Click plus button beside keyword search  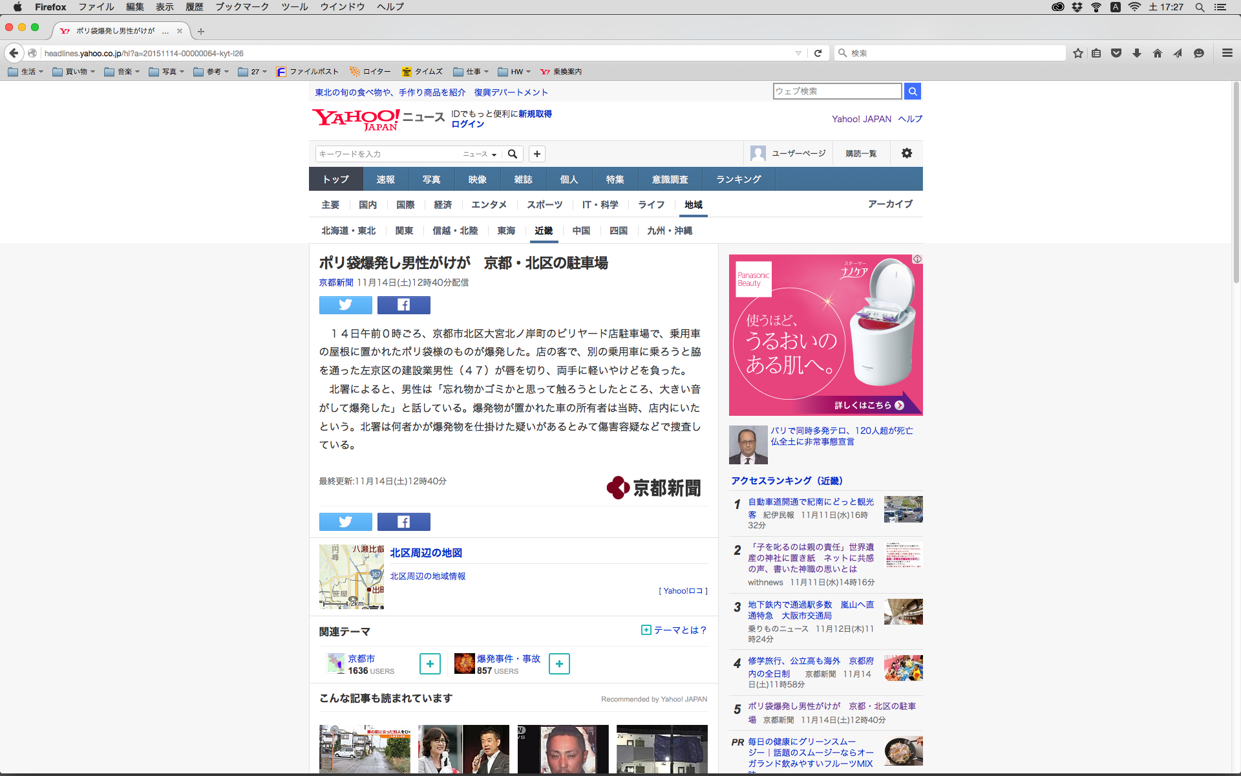tap(536, 154)
